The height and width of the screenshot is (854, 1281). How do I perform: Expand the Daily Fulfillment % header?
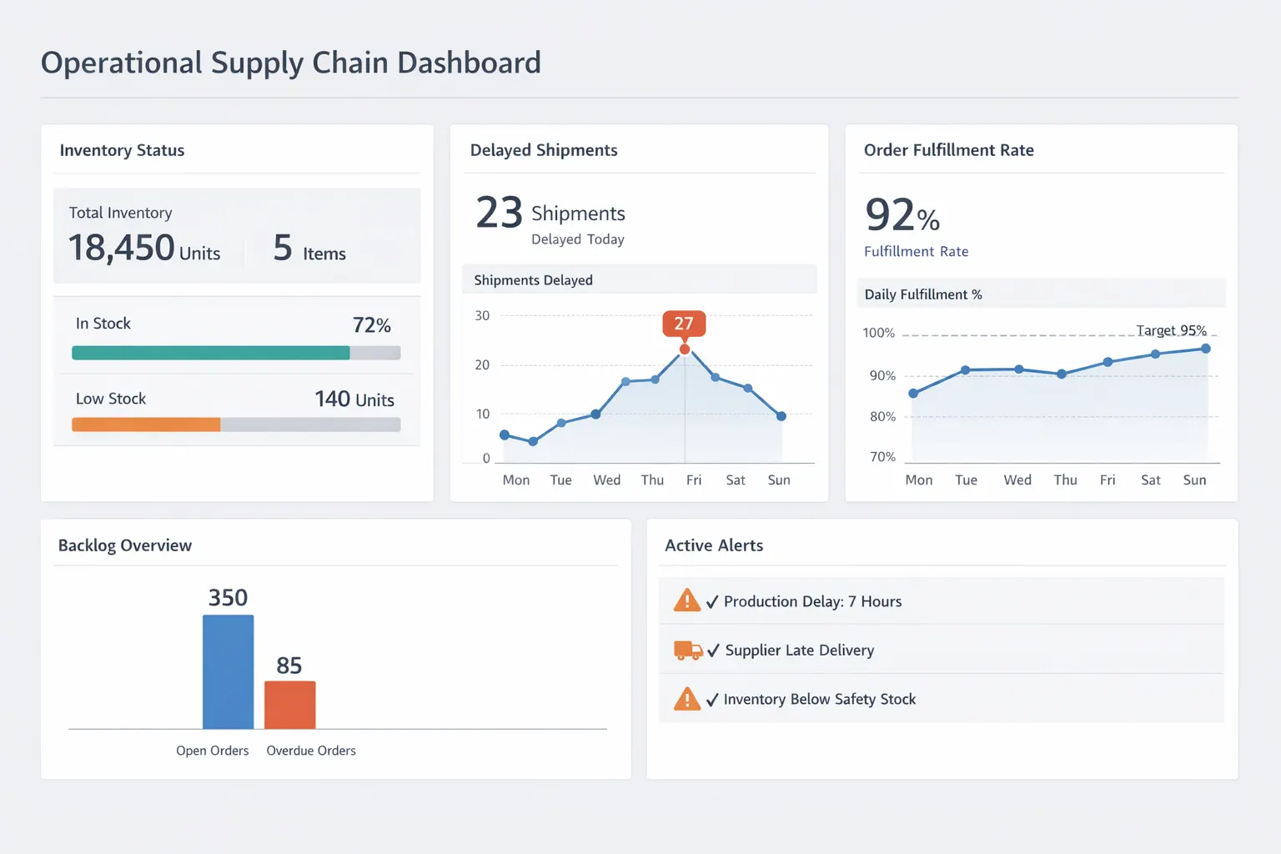coord(923,294)
